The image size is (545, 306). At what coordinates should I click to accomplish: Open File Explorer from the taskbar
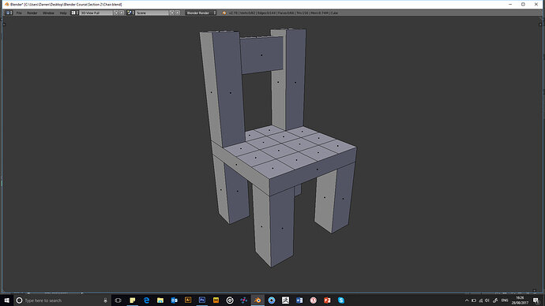(x=160, y=300)
